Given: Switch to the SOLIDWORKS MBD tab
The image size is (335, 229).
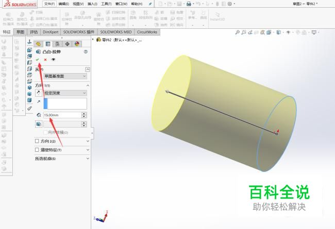Looking at the screenshot, I should pyautogui.click(x=116, y=32).
